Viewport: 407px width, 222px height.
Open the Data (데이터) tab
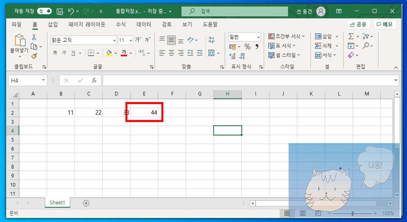coord(144,24)
